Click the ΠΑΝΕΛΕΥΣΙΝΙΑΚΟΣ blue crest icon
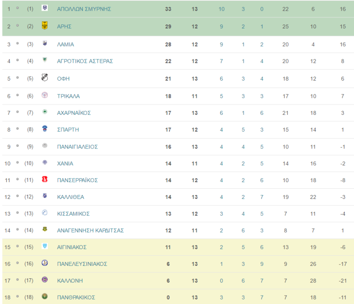Viewport: 354px width, 304px height. [x=45, y=263]
